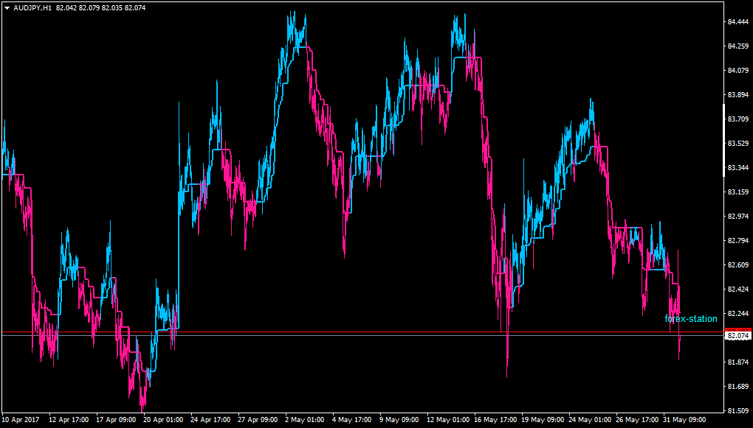This screenshot has height=428, width=753.
Task: Click the AUDJPY,H1 chart title text
Action: click(32, 7)
